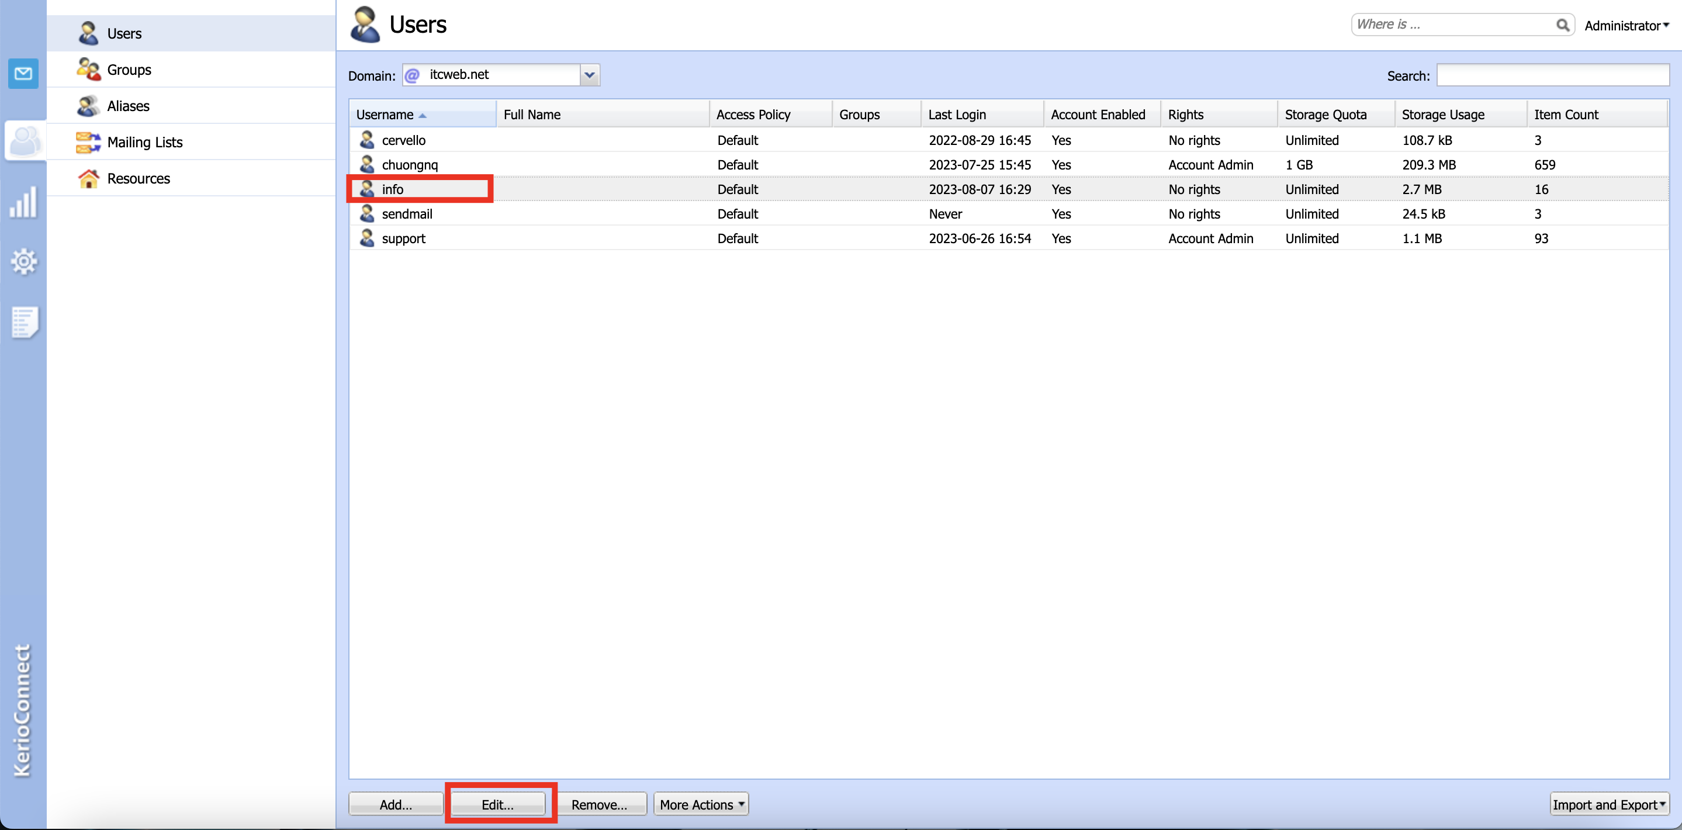Expand the Domain dropdown arrow
Image resolution: width=1682 pixels, height=830 pixels.
point(589,75)
